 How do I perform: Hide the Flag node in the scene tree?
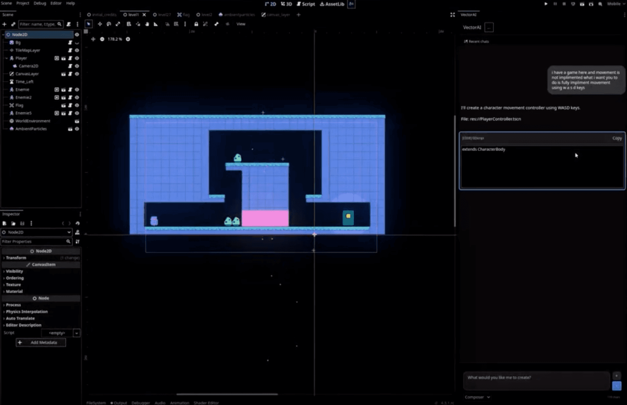[x=77, y=105]
